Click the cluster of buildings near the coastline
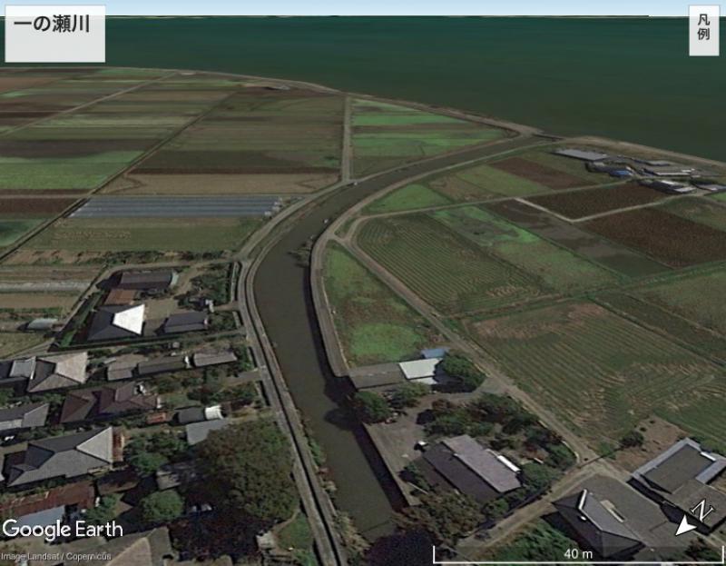The height and width of the screenshot is (566, 726). [635, 169]
